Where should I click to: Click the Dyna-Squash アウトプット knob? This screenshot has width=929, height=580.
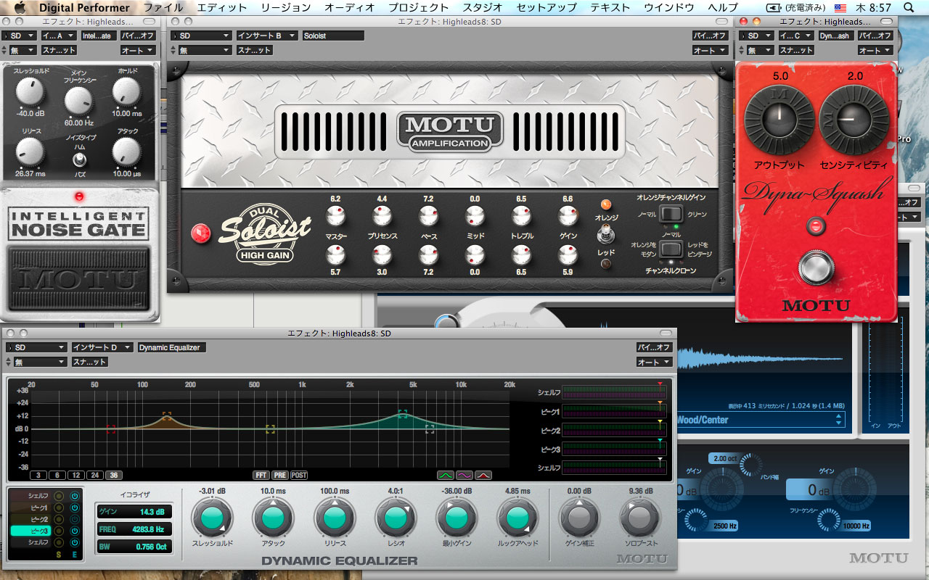[x=779, y=120]
